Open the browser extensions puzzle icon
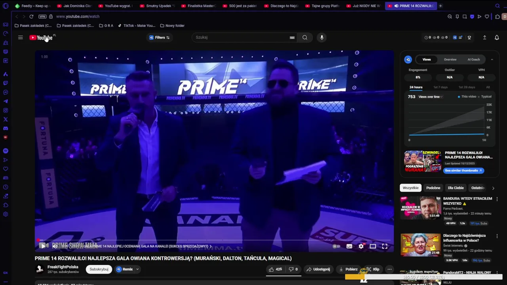This screenshot has width=507, height=285. (x=497, y=17)
